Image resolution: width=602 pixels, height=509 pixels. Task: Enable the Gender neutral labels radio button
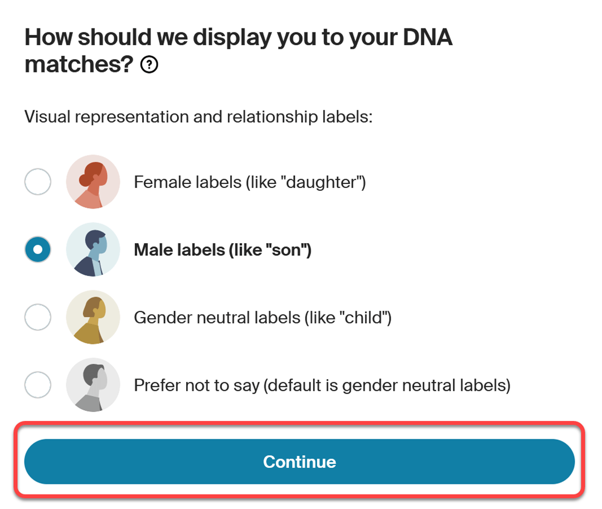38,317
